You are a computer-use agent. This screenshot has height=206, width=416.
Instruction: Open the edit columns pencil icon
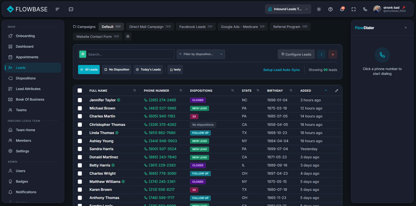pos(336,90)
